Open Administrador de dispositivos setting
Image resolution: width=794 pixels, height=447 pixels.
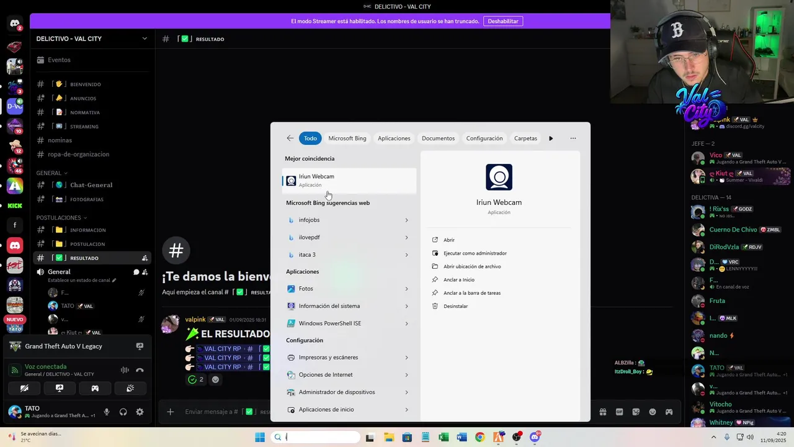349,392
